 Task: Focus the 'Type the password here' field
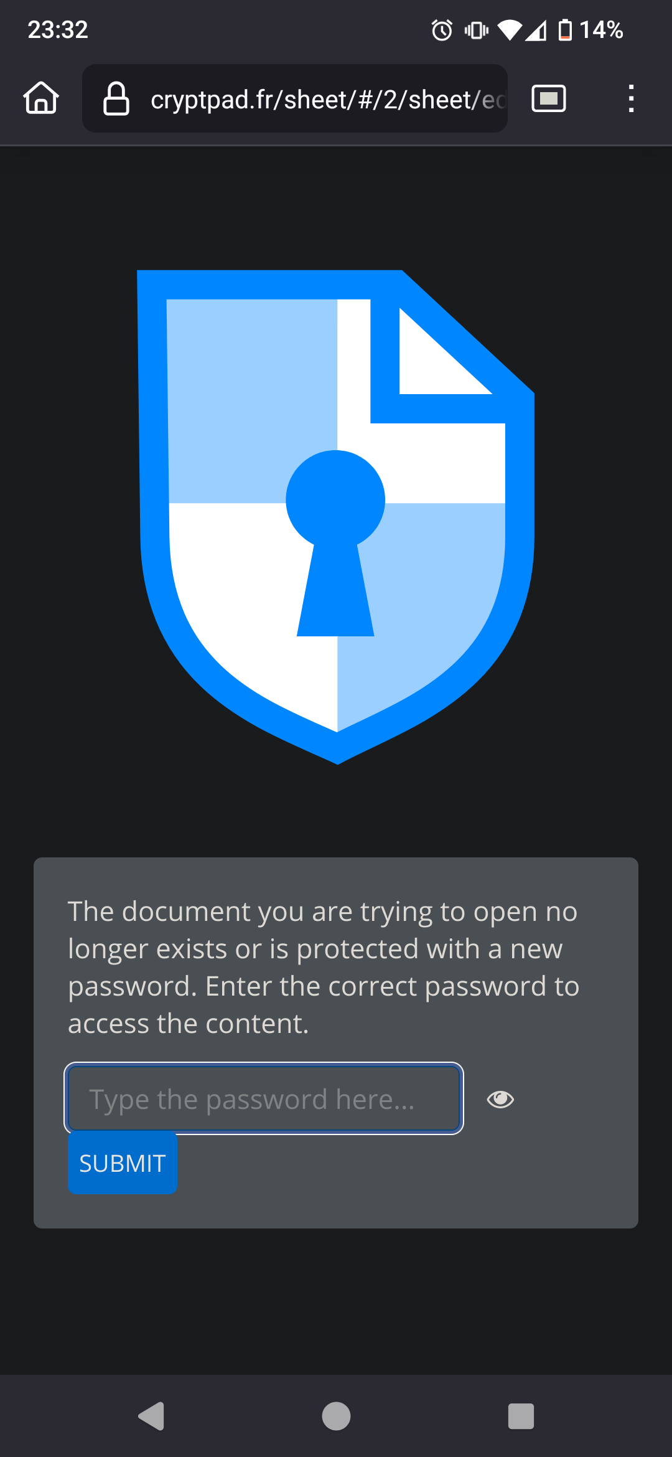[x=264, y=1098]
